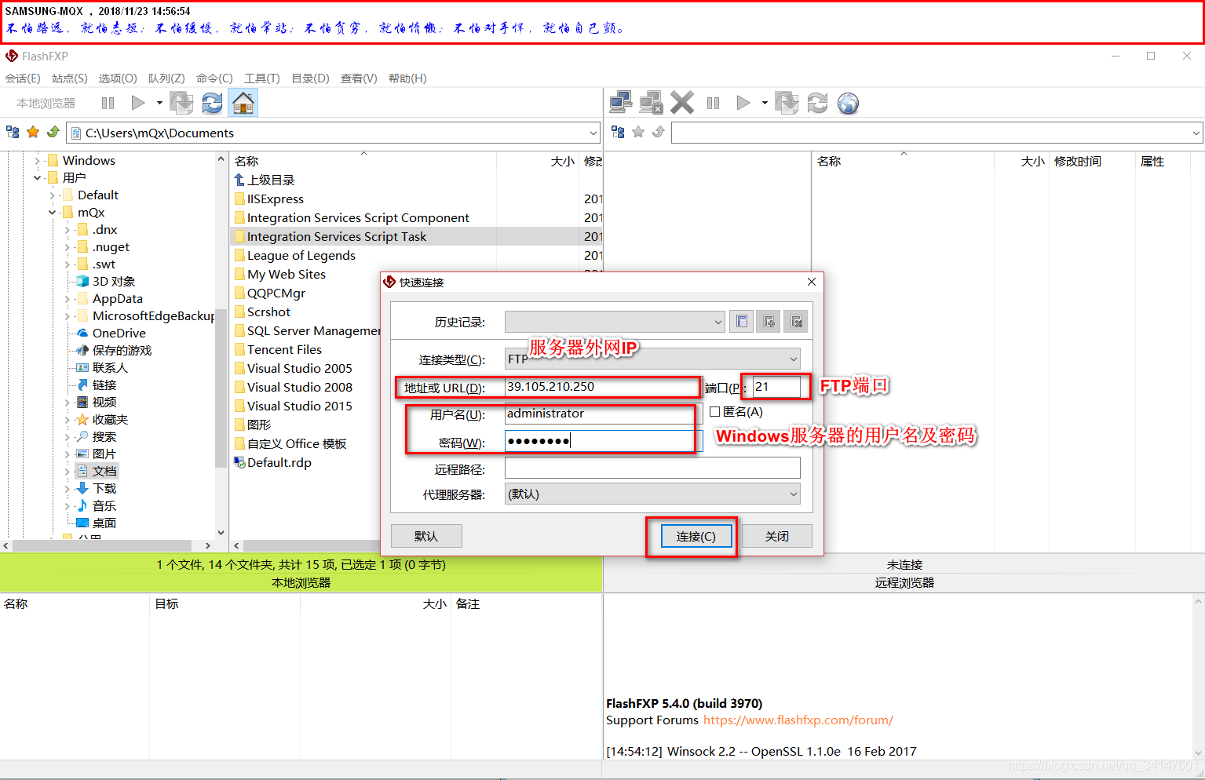Click first icon beside history dropdown
Image resolution: width=1205 pixels, height=780 pixels.
click(741, 322)
